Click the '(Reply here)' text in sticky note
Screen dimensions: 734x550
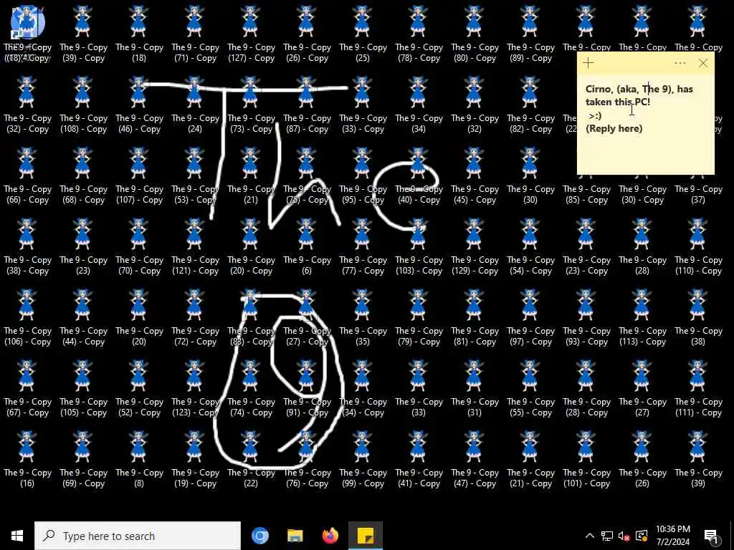click(614, 128)
